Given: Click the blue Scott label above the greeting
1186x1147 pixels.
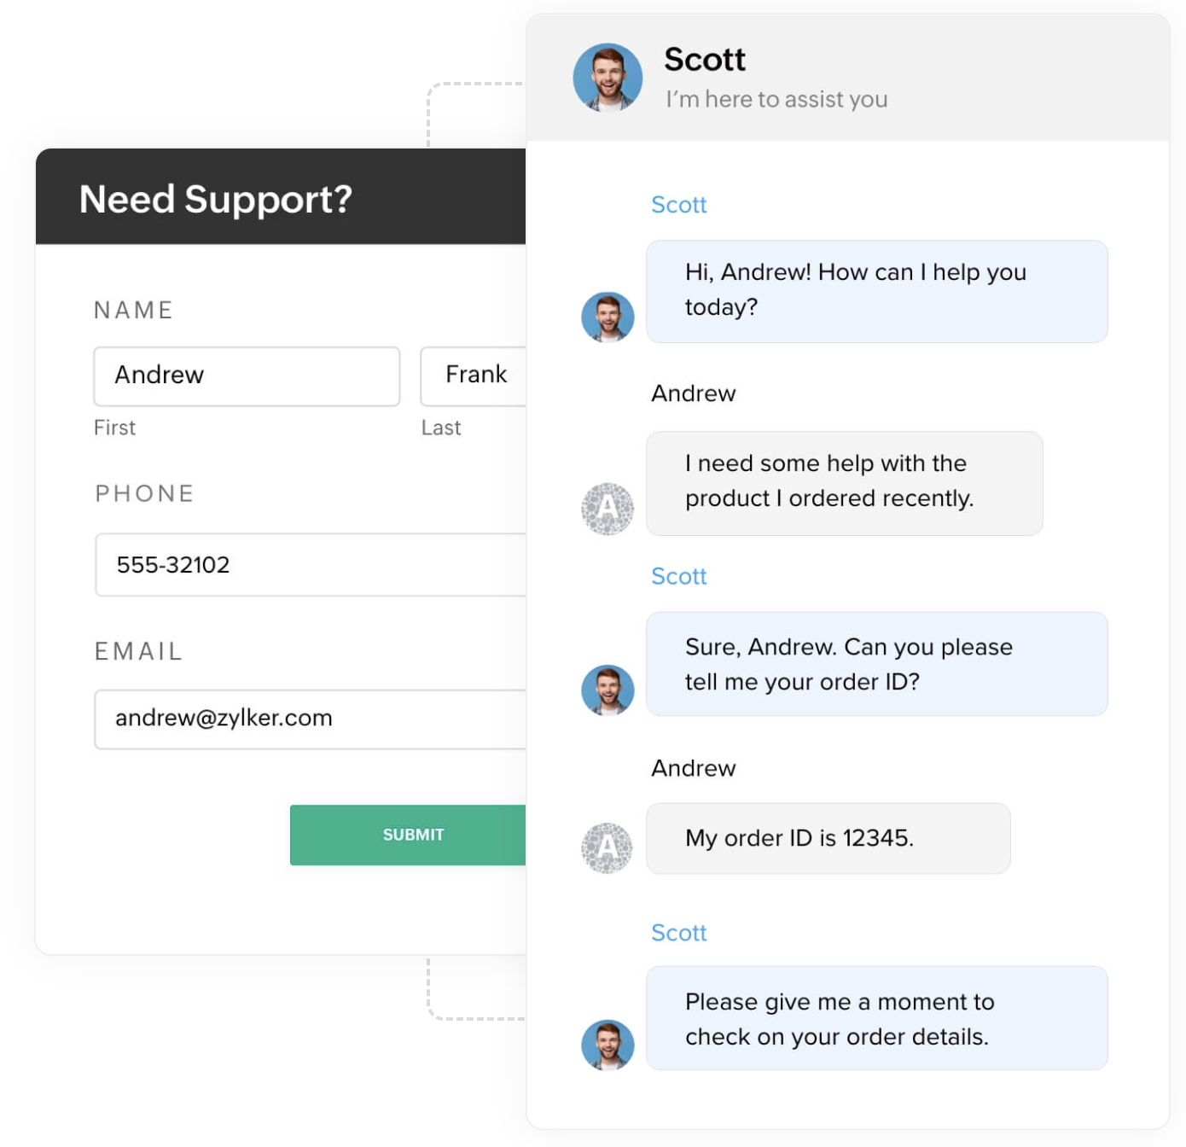Looking at the screenshot, I should (x=679, y=205).
